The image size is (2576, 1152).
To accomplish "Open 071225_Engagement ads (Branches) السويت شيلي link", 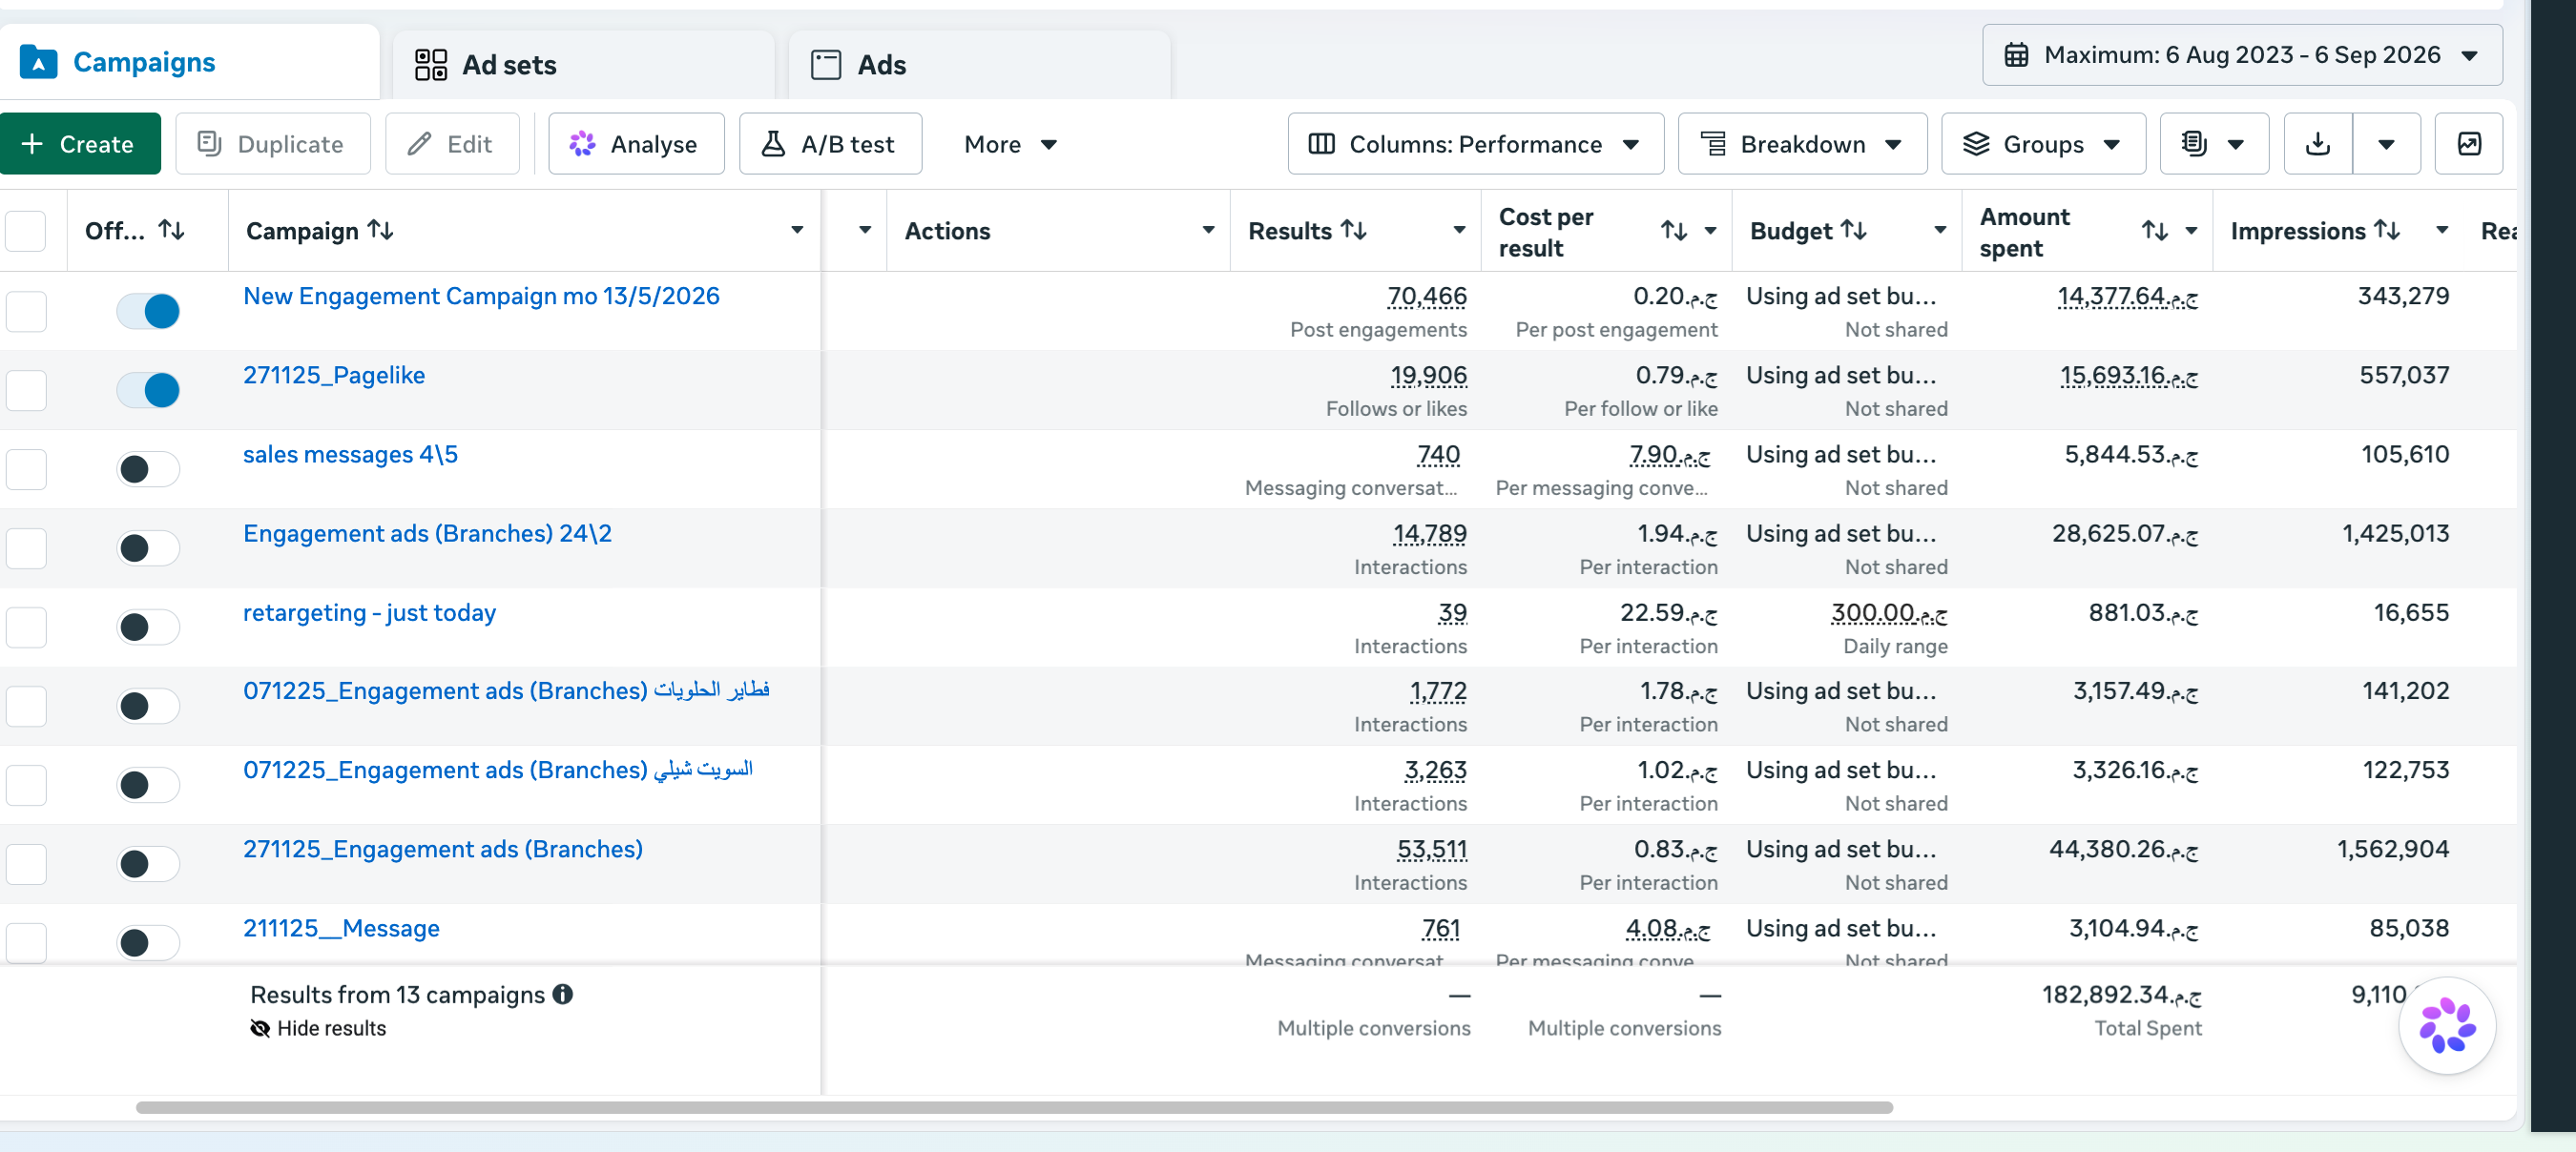I will pyautogui.click(x=498, y=770).
